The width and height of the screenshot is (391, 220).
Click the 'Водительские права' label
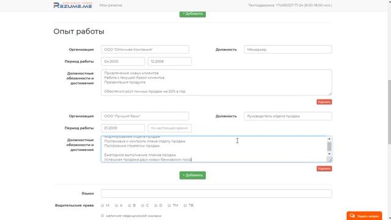coord(75,205)
